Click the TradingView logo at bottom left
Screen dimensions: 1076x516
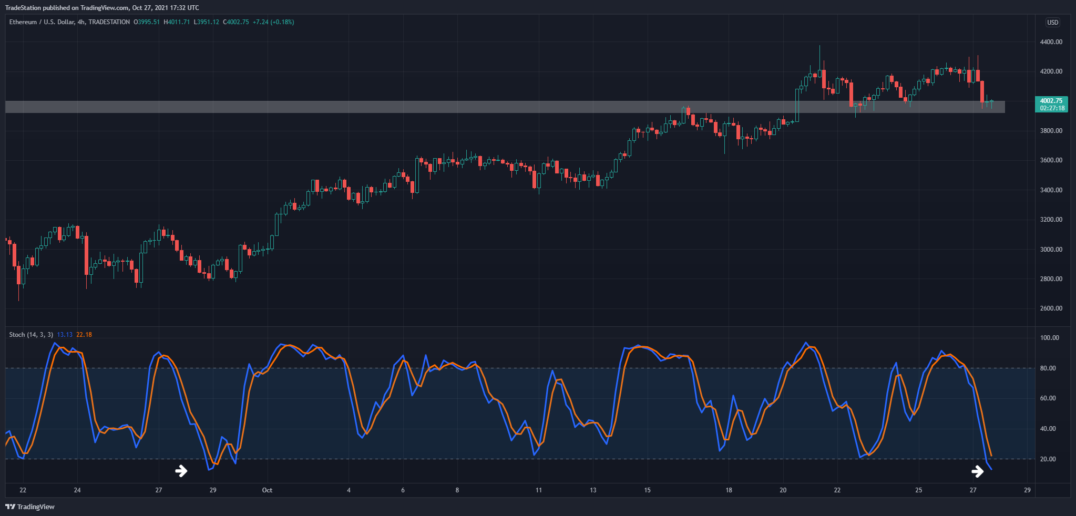(30, 507)
